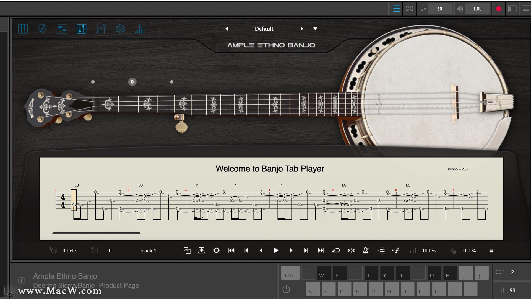
Task: Open the Strummer pick icon panel
Action: (42, 29)
